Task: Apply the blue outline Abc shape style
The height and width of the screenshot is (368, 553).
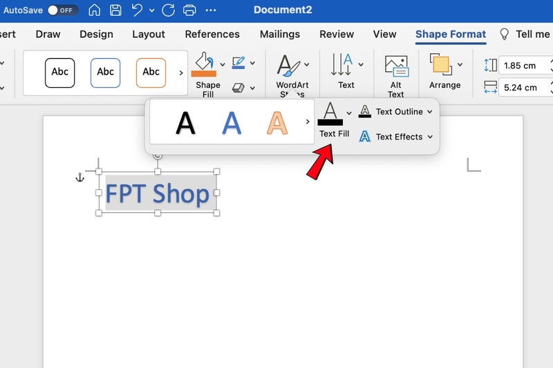Action: [x=106, y=72]
